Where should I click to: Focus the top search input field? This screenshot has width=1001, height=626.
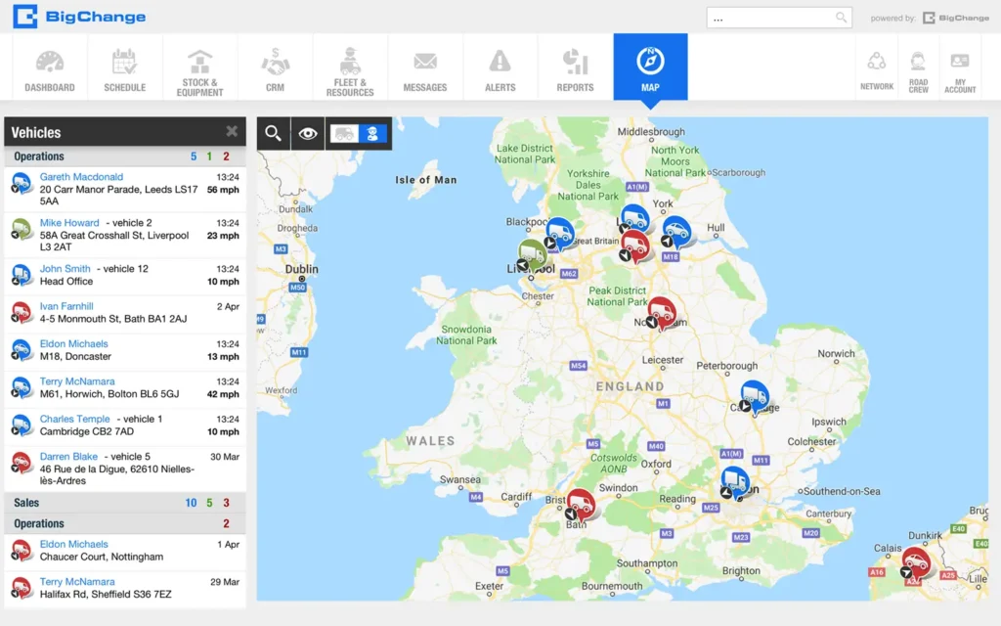pyautogui.click(x=779, y=18)
